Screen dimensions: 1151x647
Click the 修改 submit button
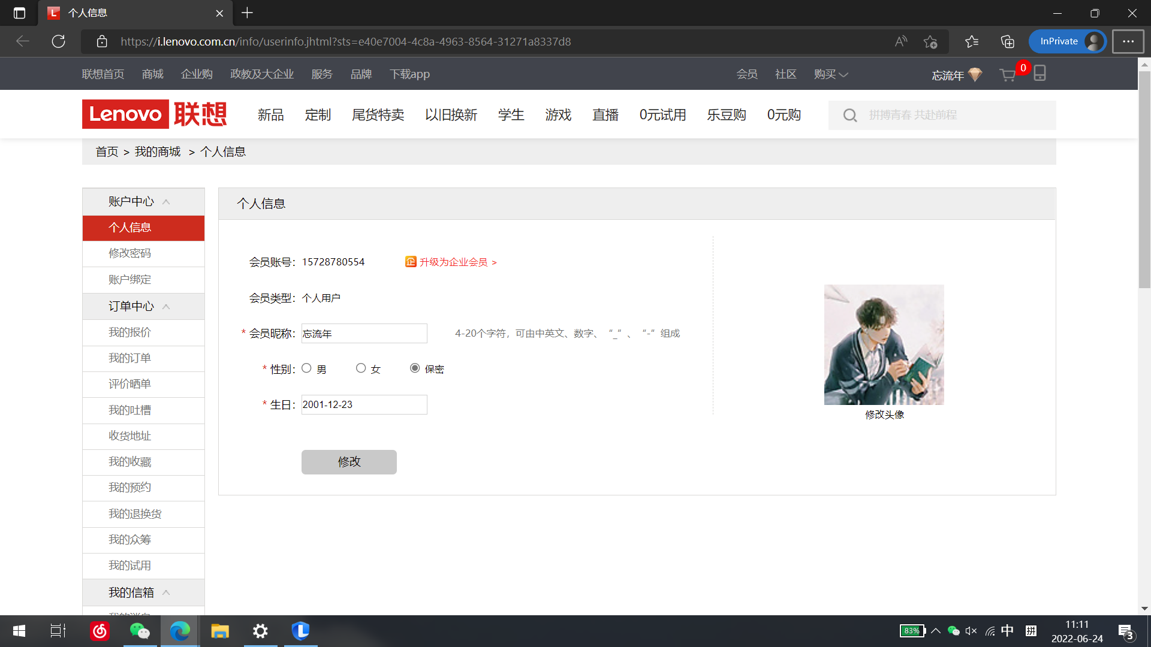[x=349, y=462]
